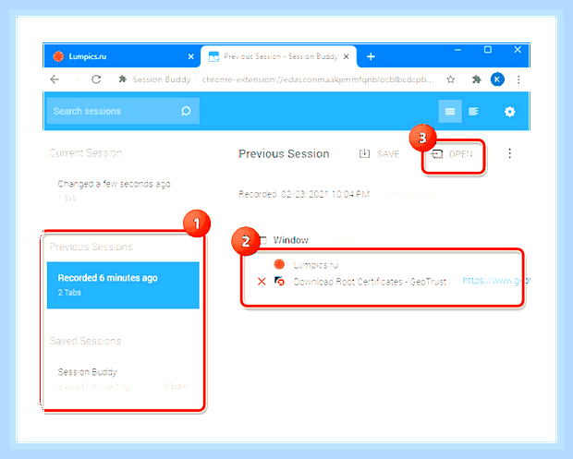Image resolution: width=573 pixels, height=459 pixels.
Task: Select the session recorded 6 minutes ago
Action: (x=123, y=284)
